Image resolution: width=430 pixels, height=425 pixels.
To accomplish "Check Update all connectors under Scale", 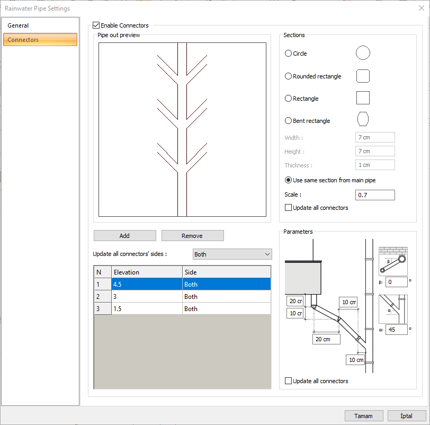I will click(289, 208).
